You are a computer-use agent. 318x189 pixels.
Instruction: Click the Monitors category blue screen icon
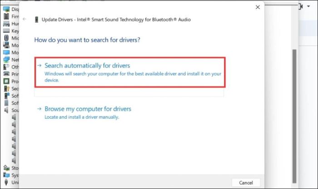pos(6,53)
